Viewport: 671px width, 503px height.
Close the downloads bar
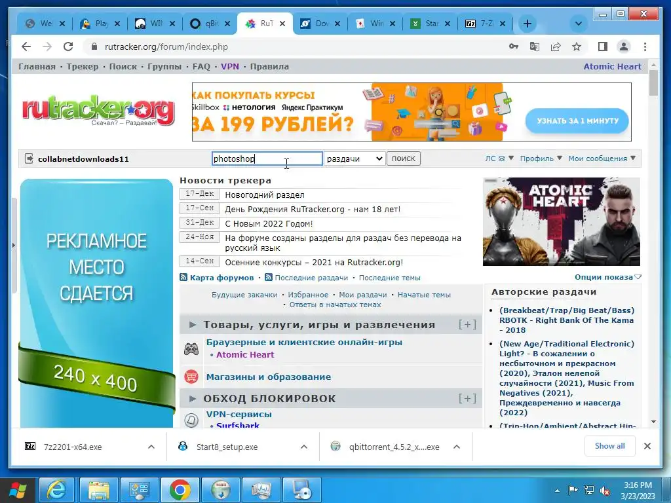pos(647,446)
